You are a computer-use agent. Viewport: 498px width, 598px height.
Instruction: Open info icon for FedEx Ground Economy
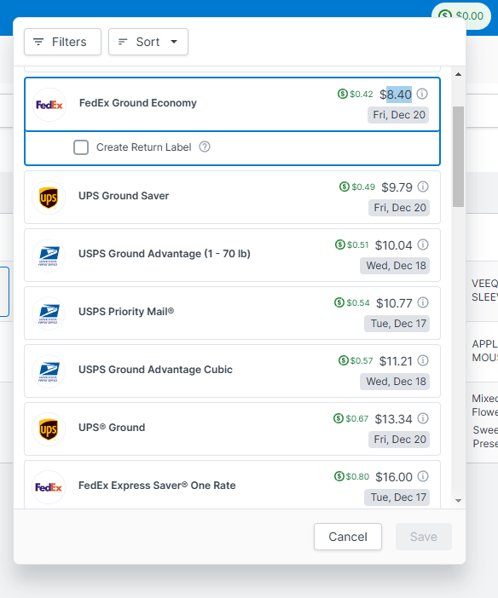(422, 94)
